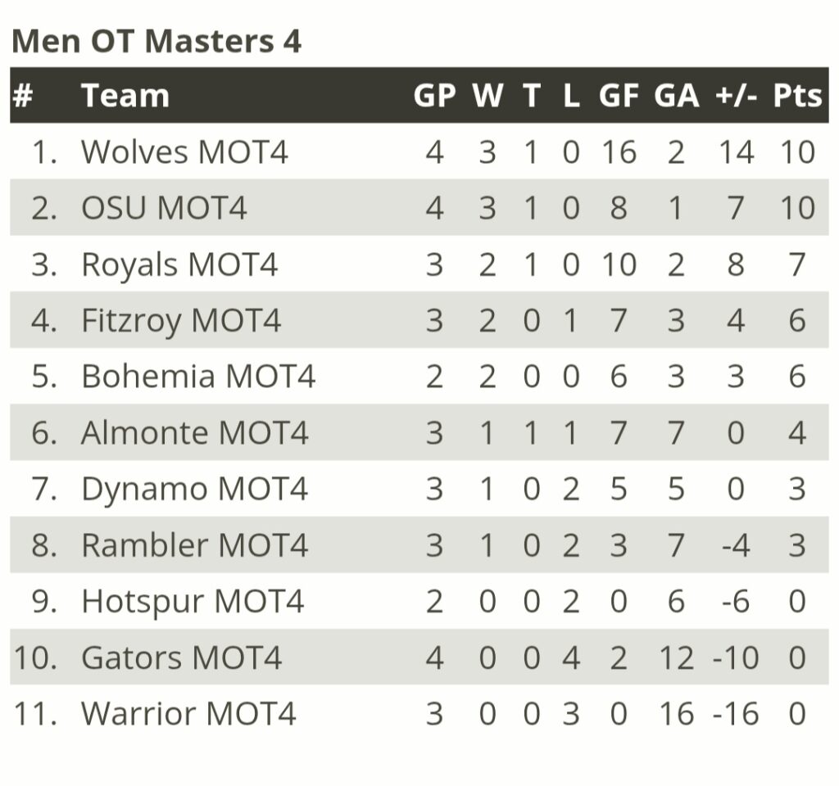Click Gators MOT4 team name

[181, 657]
